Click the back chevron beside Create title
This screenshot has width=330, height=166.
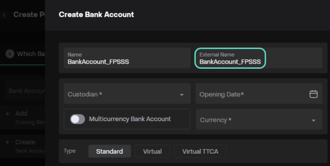5,15
